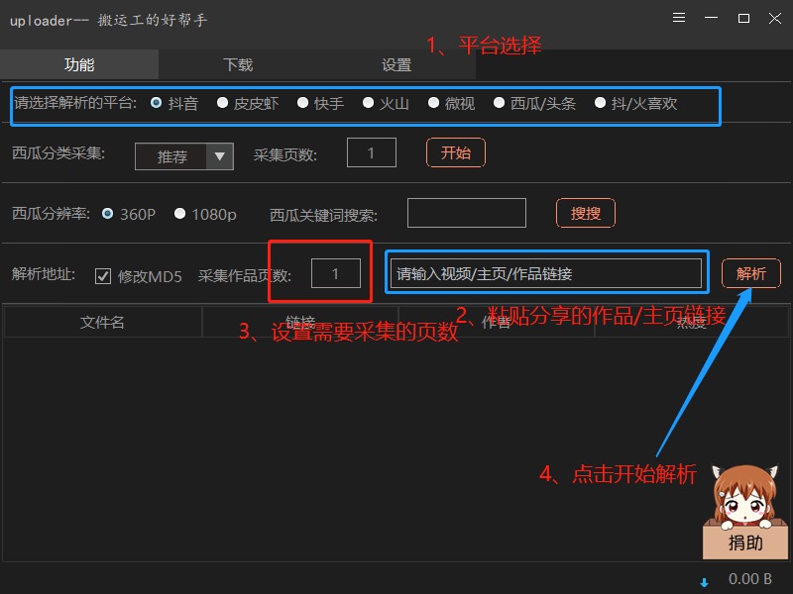Click the download arrow status icon

704,582
